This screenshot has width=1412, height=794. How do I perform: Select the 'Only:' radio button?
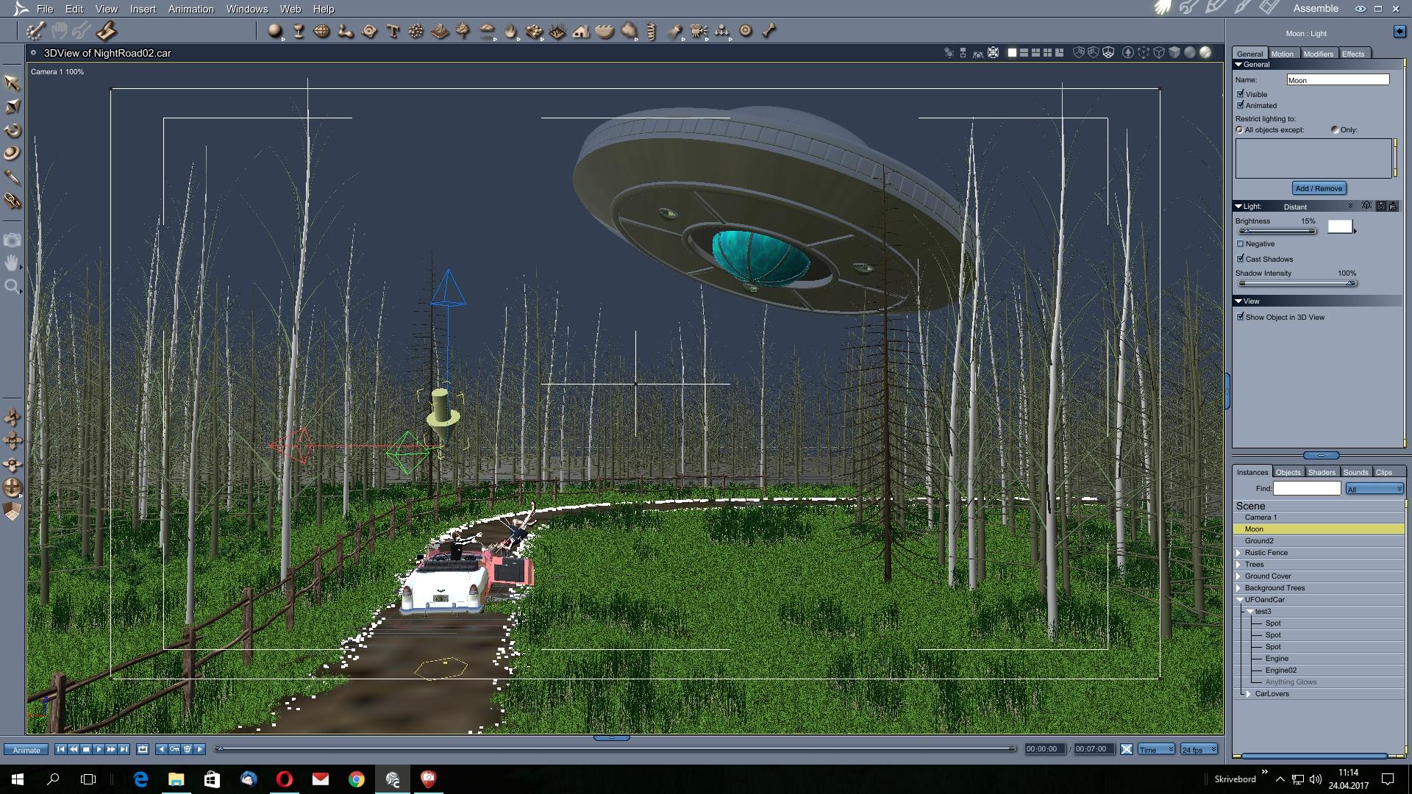(x=1335, y=129)
